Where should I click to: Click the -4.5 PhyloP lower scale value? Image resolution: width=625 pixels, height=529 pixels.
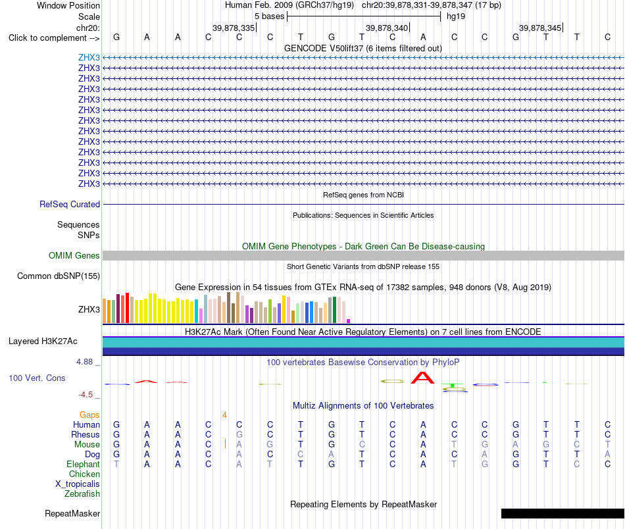[86, 395]
